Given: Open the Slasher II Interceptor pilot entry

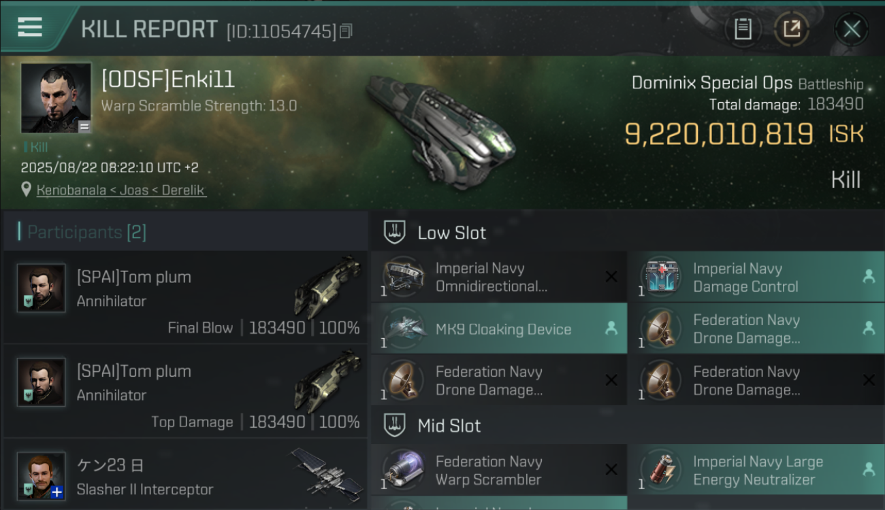Looking at the screenshot, I should [185, 475].
